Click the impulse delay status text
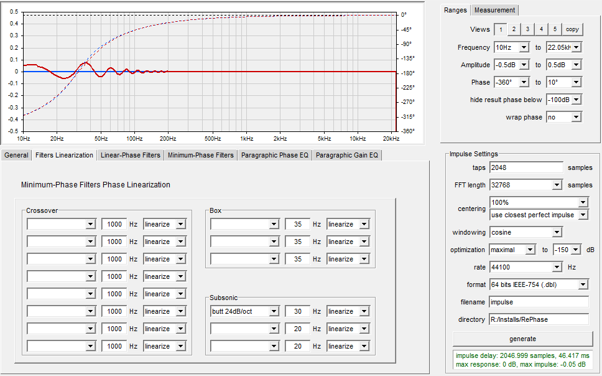602x376 pixels. (522, 355)
